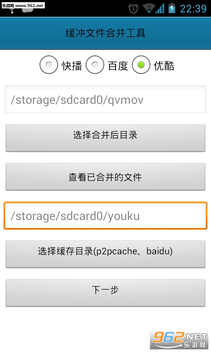
Task: Click the 快播 option label text
Action: pos(72,66)
